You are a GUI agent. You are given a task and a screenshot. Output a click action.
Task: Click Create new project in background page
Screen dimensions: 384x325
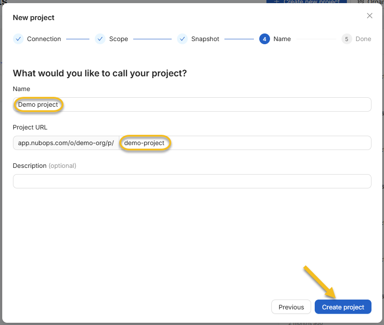click(x=307, y=1)
